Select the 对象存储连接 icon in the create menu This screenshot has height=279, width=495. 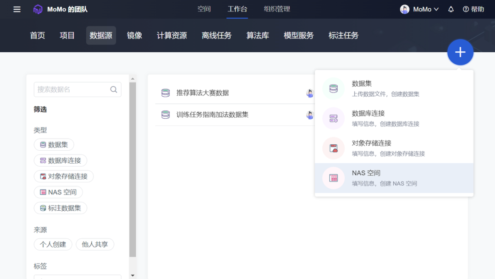333,148
